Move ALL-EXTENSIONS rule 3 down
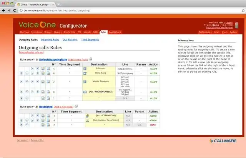The image size is (246, 158). click(x=32, y=116)
